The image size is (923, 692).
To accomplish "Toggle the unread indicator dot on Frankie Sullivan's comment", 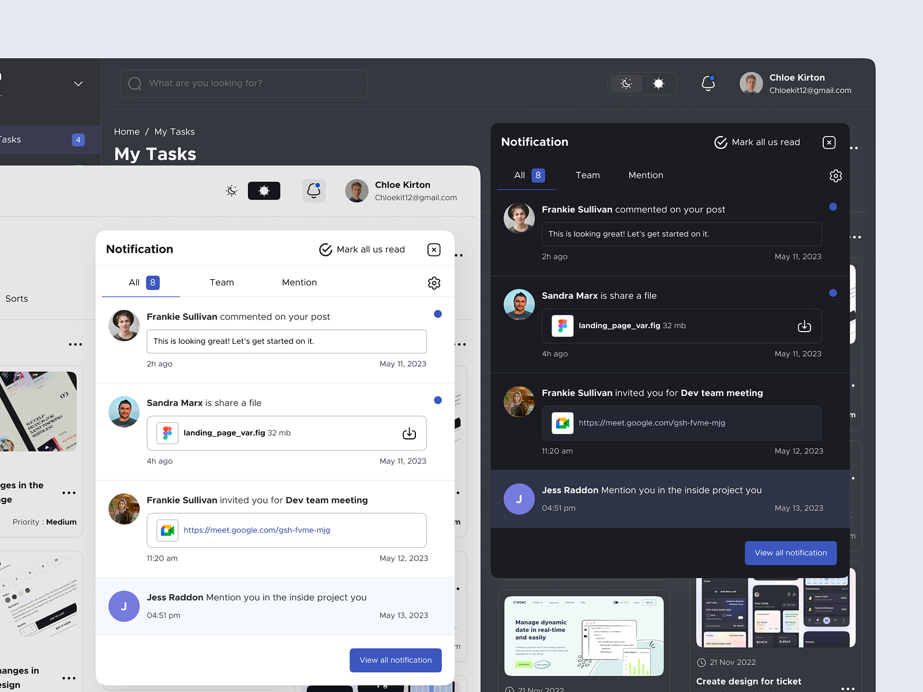I will 438,314.
